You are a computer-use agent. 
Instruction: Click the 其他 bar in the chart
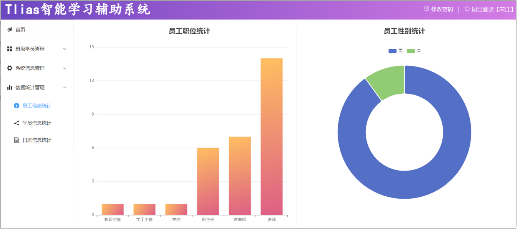(x=176, y=209)
